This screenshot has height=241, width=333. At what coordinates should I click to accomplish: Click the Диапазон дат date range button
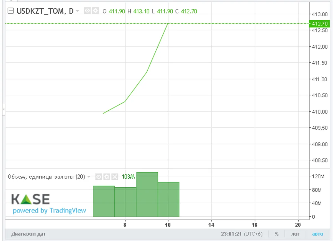tap(29, 234)
